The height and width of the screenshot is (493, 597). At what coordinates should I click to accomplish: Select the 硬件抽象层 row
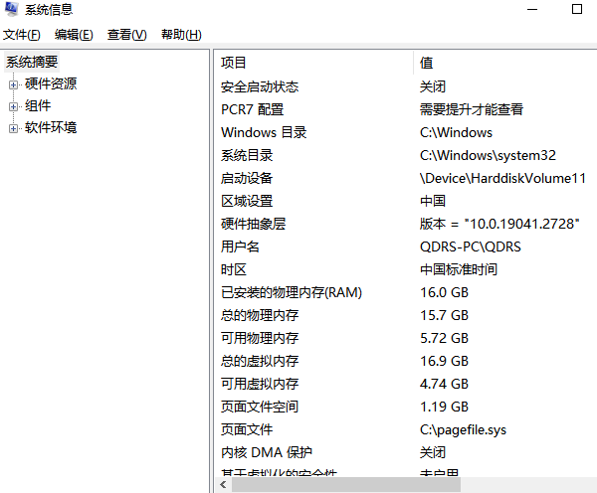click(x=406, y=224)
